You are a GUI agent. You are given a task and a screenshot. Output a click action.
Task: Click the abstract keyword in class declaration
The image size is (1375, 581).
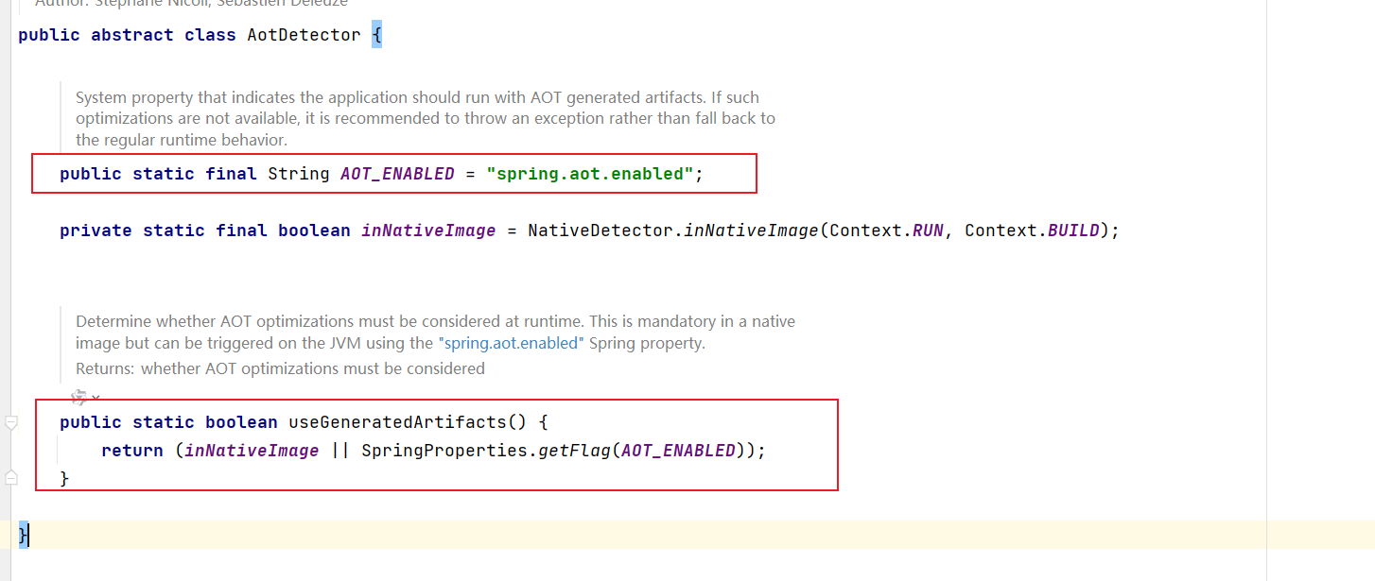point(132,35)
